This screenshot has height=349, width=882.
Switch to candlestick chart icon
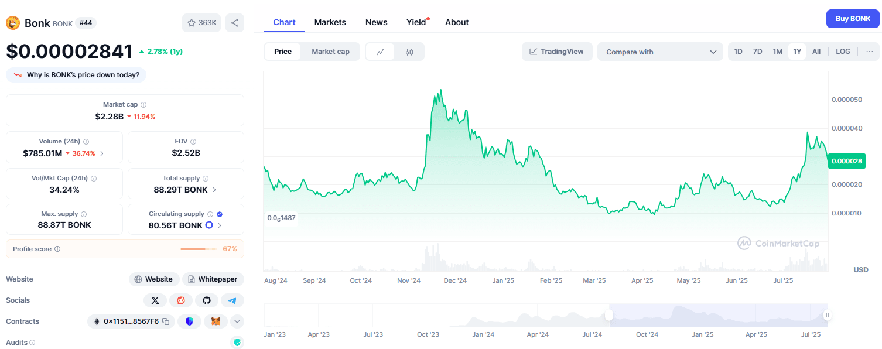pyautogui.click(x=409, y=52)
